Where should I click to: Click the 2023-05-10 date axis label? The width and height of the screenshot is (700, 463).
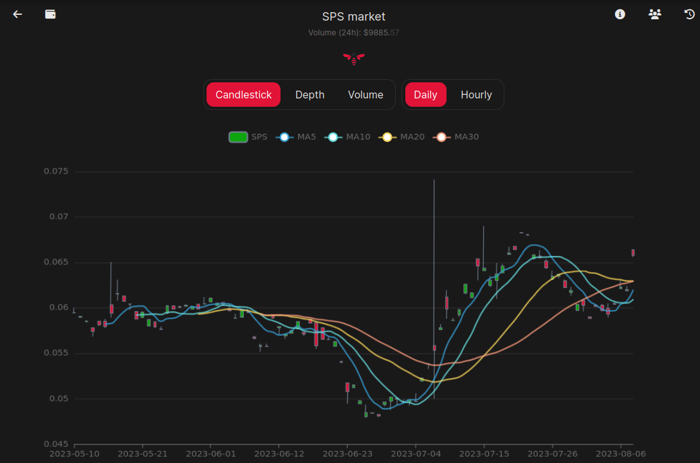pyautogui.click(x=74, y=453)
